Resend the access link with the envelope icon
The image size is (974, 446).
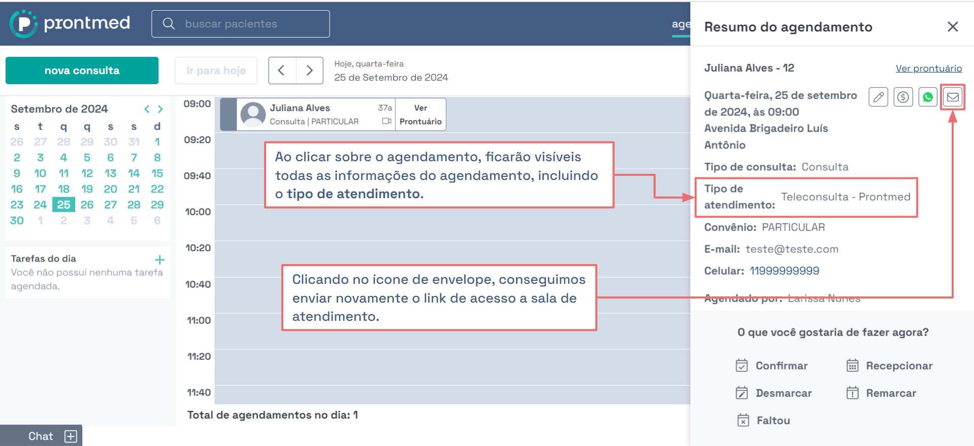tap(953, 97)
